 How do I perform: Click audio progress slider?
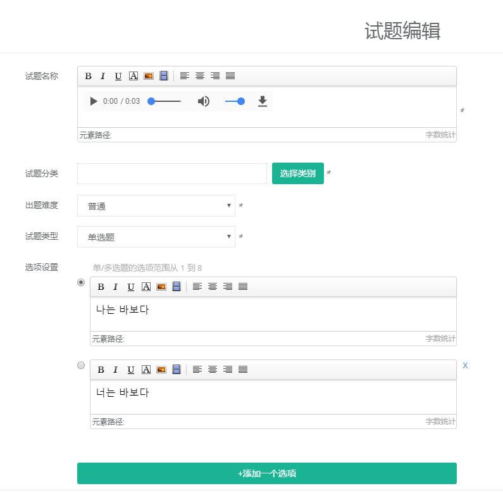point(165,101)
